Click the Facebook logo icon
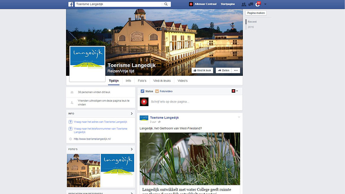Viewport: 345px width, 194px height. pos(70,4)
